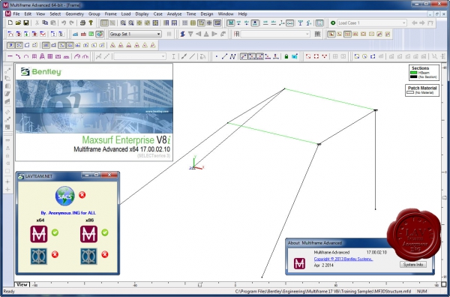The image size is (450, 297).
Task: Open the Analyse menu
Action: tap(174, 13)
